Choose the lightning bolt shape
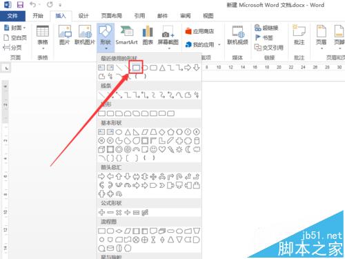The height and width of the screenshot is (259, 345). [x=170, y=150]
